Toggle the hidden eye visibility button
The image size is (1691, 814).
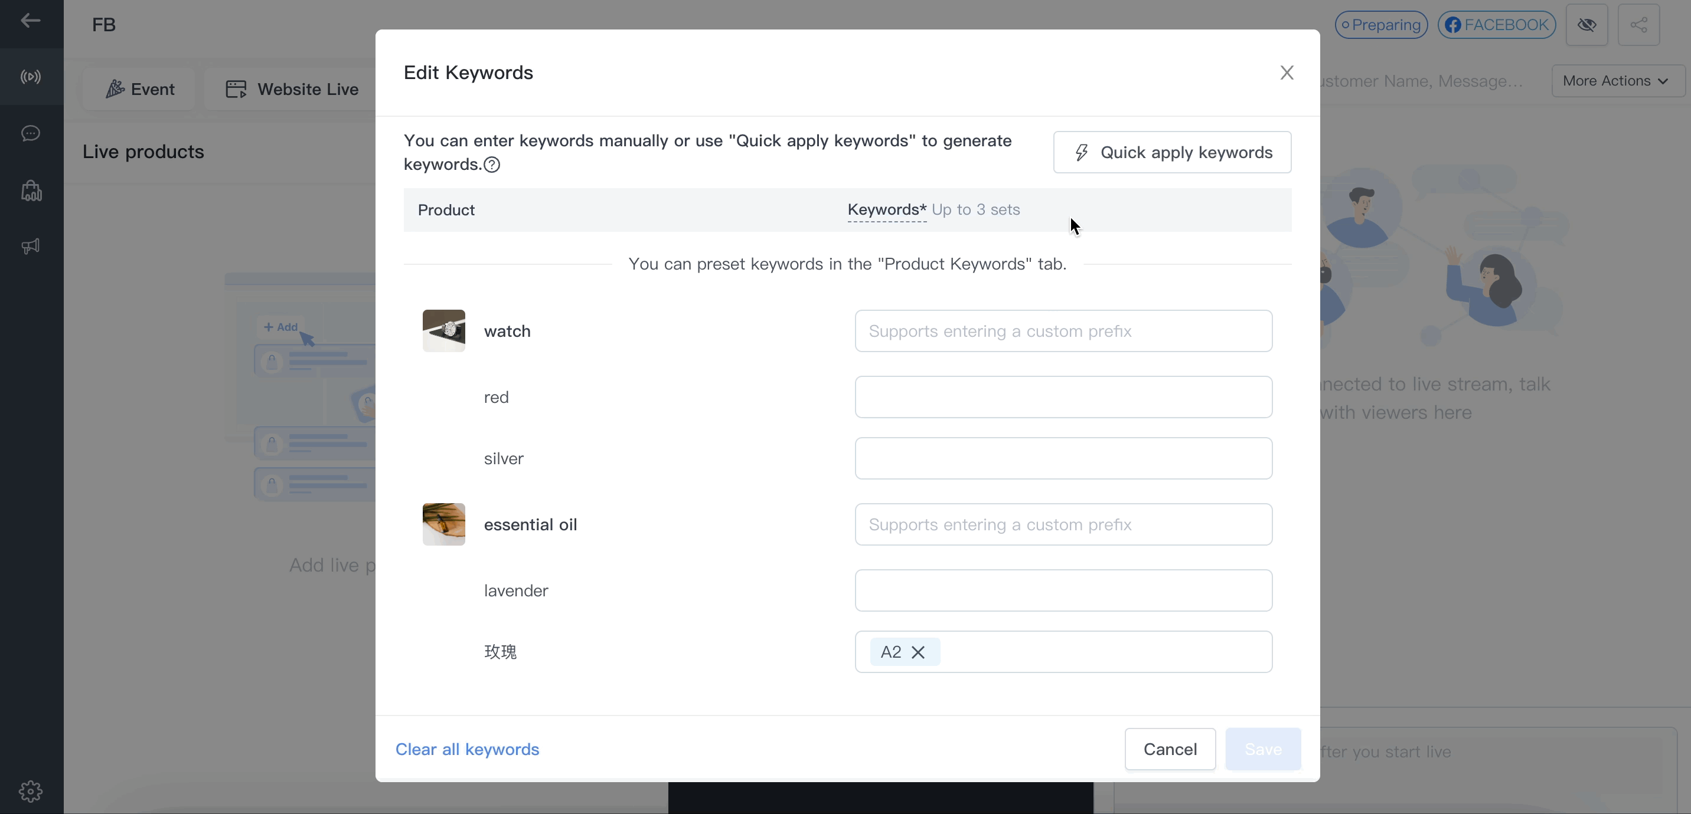1586,25
